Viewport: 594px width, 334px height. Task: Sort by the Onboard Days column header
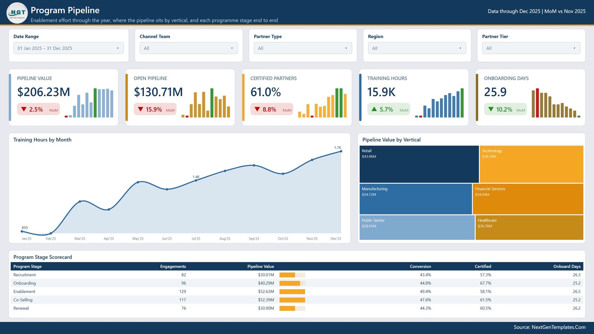(x=567, y=266)
